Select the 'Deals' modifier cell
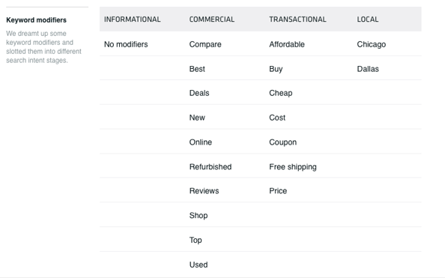445x278 pixels. click(199, 93)
